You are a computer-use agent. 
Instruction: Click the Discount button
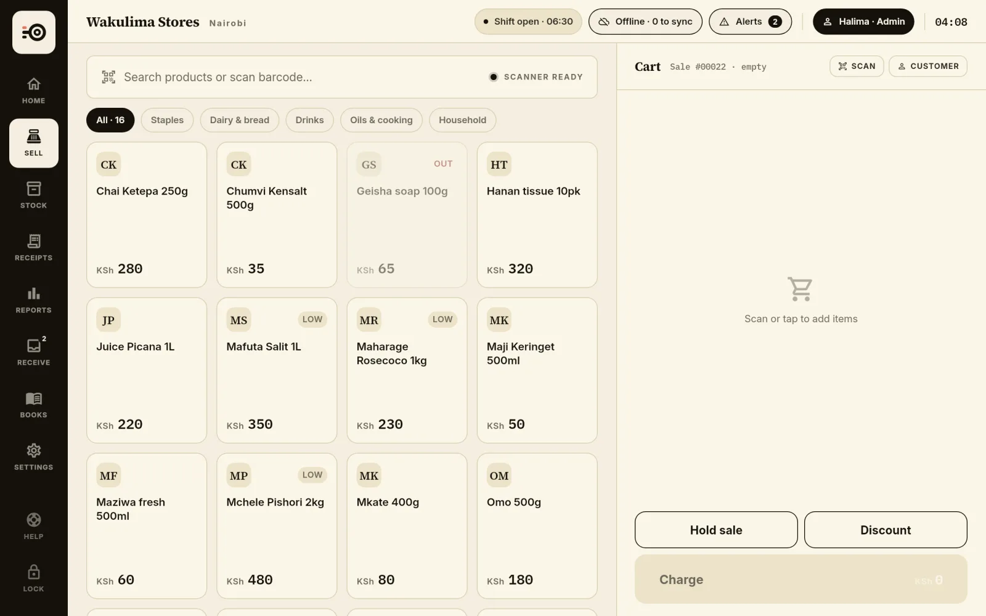886,530
